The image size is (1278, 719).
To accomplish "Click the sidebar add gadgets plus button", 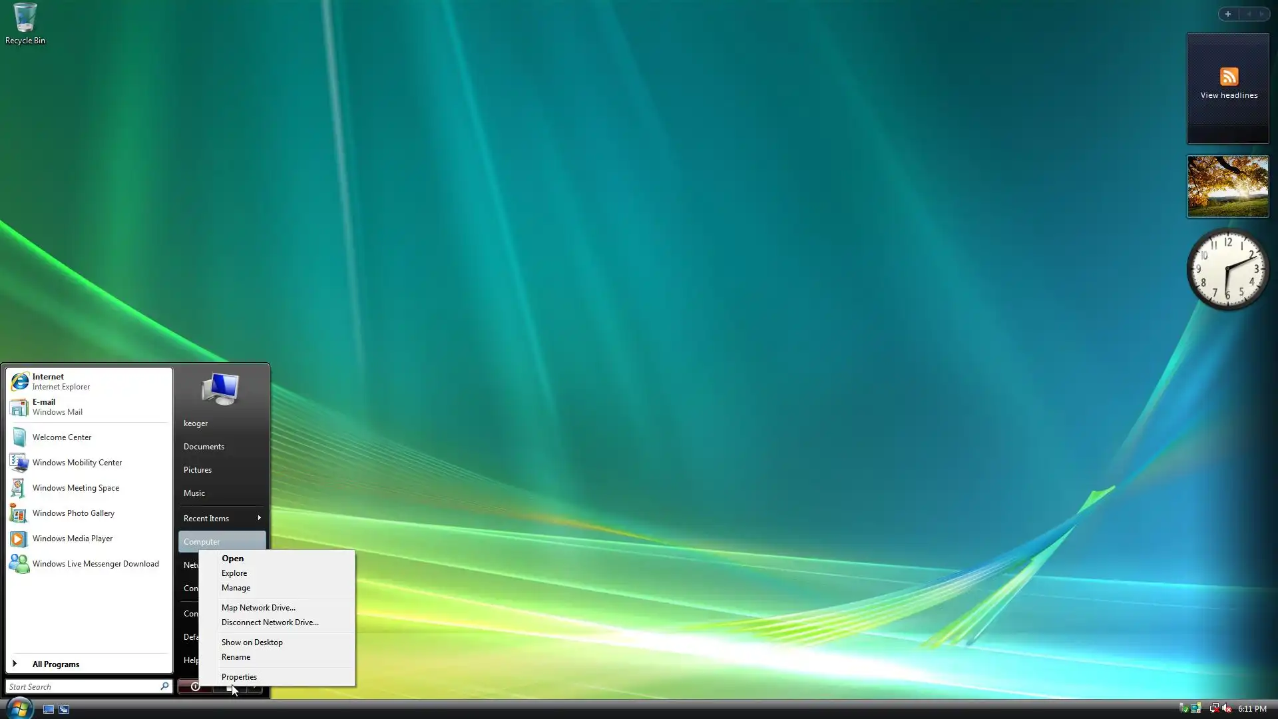I will pos(1228,14).
